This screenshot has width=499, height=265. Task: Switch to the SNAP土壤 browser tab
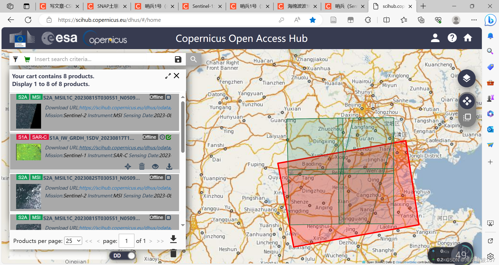[107, 6]
